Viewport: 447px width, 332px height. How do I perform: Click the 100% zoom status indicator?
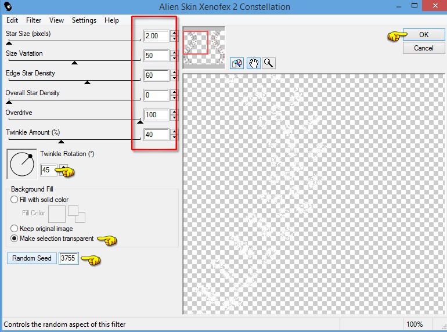coord(414,324)
